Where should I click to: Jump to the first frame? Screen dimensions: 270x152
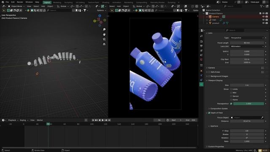coord(93,120)
